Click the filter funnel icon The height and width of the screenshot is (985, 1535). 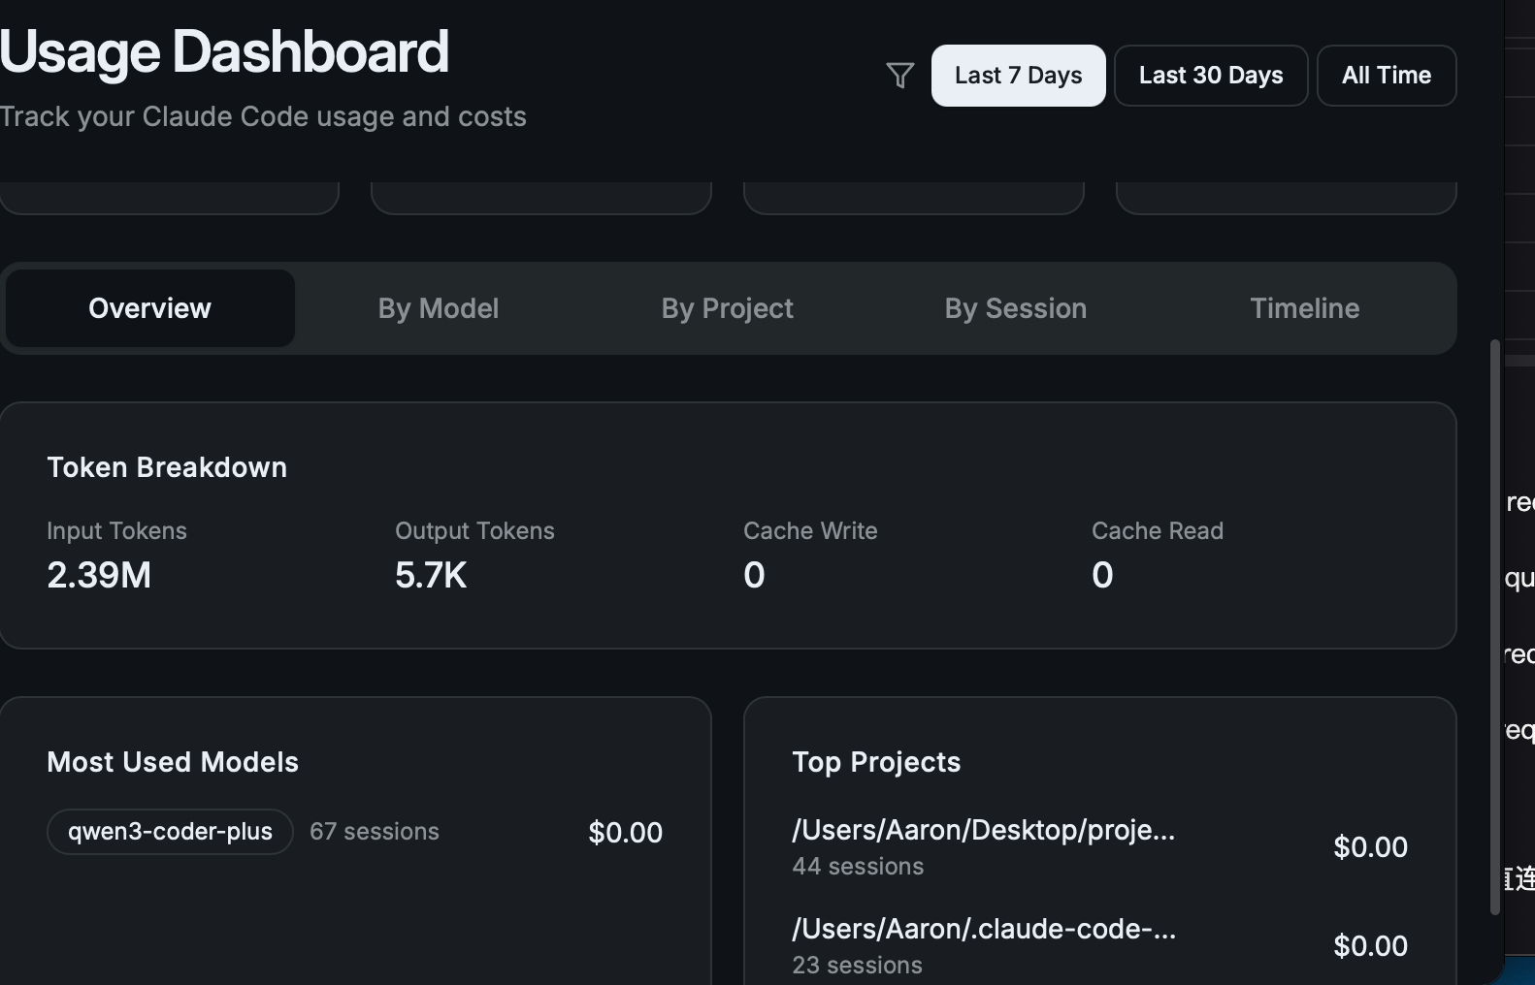(x=899, y=76)
